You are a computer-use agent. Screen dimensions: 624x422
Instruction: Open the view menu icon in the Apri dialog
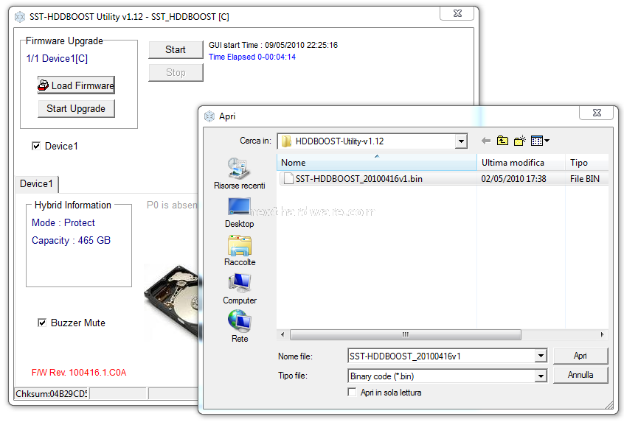coord(540,141)
